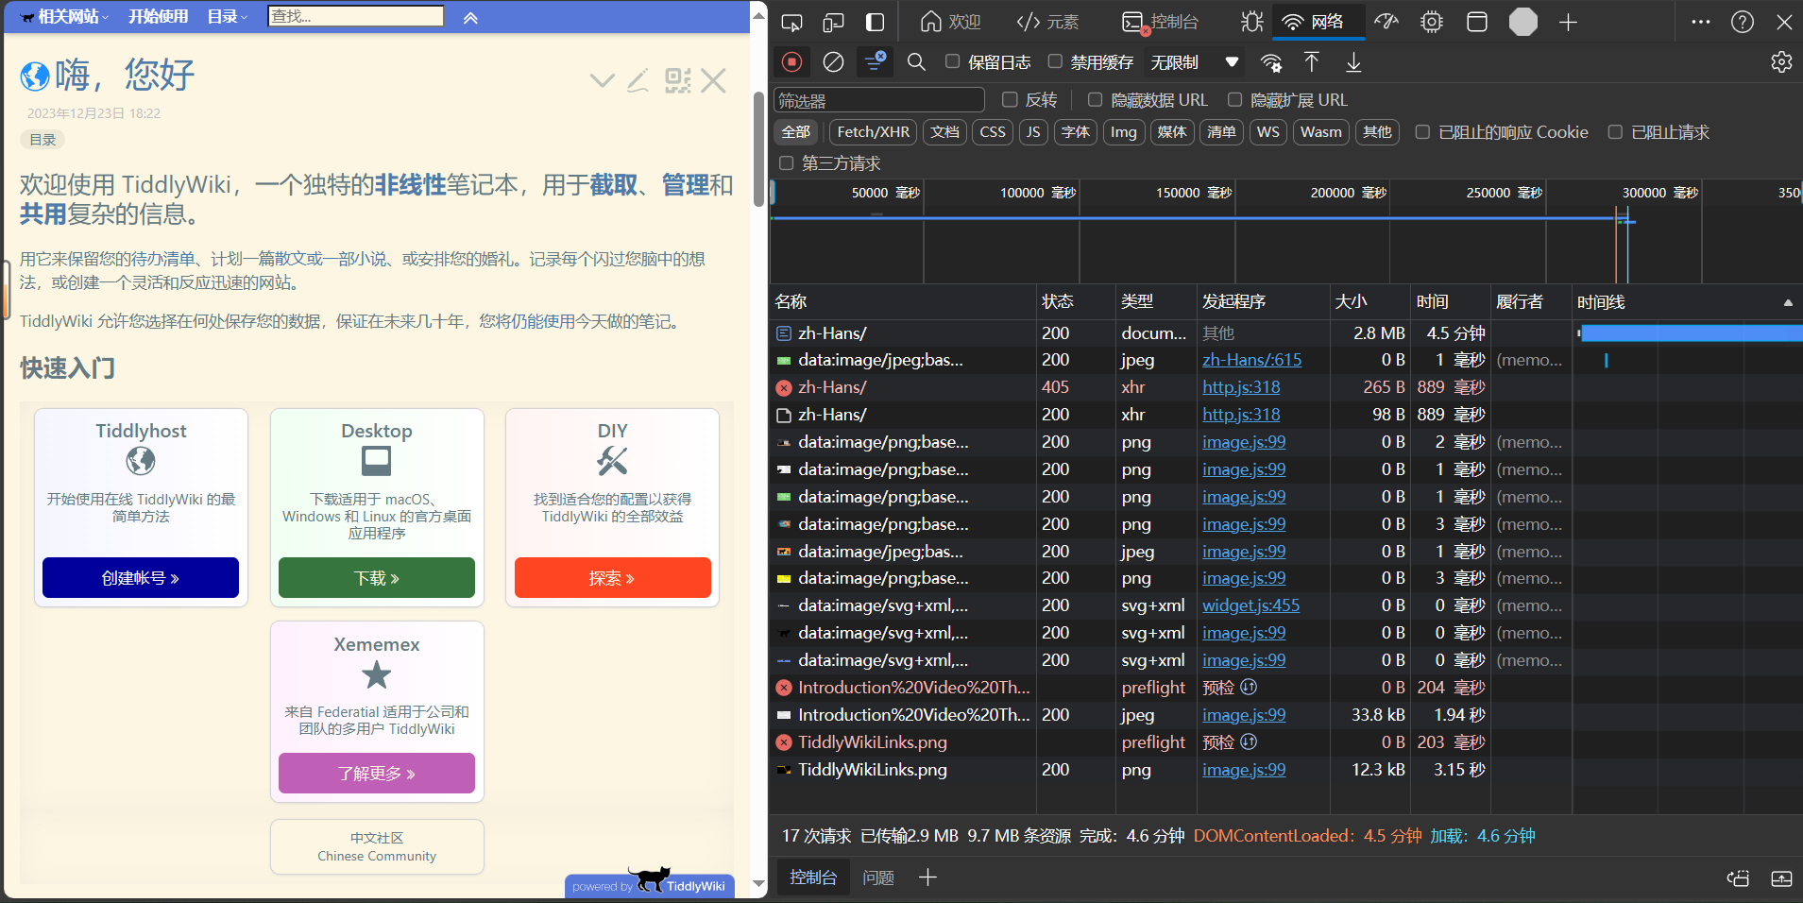Open the Application panel icon
The width and height of the screenshot is (1803, 903).
[x=1477, y=22]
